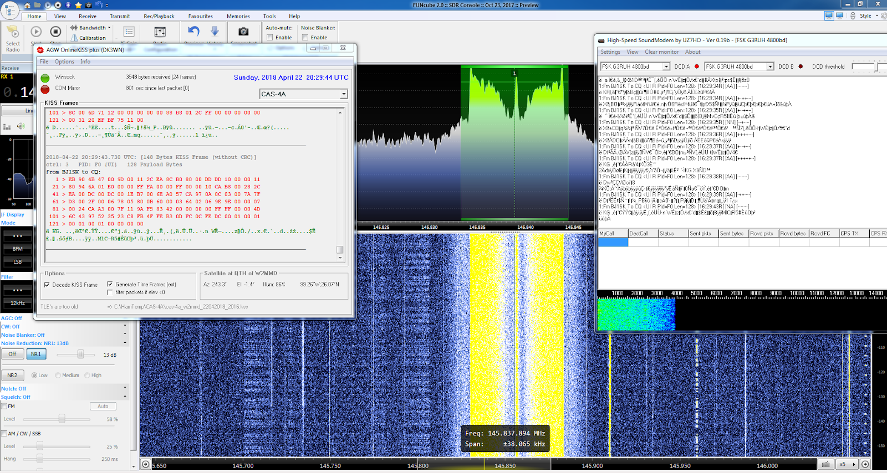This screenshot has width=887, height=473.
Task: Enable the Auto-mute checkbox
Action: (270, 38)
